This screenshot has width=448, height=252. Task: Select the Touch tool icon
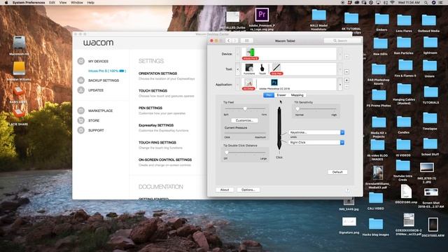262,69
